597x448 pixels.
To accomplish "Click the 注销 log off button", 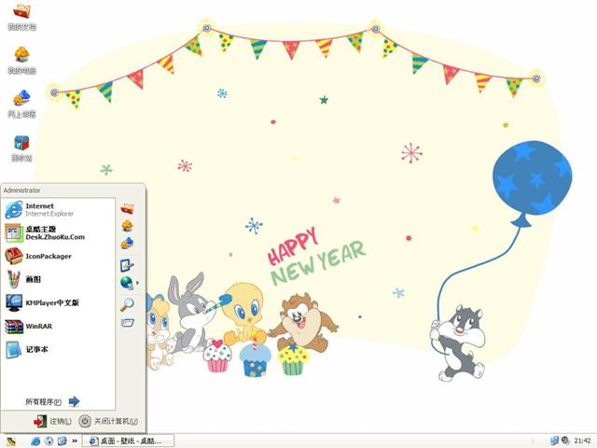I will pyautogui.click(x=52, y=421).
